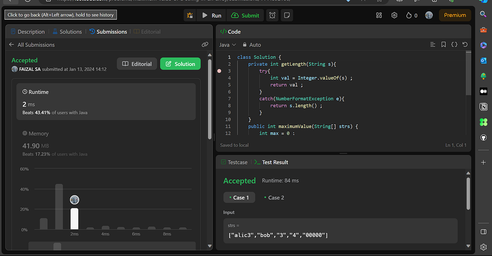The height and width of the screenshot is (256, 492).
Task: Click the debug run icon left of Run
Action: [190, 15]
